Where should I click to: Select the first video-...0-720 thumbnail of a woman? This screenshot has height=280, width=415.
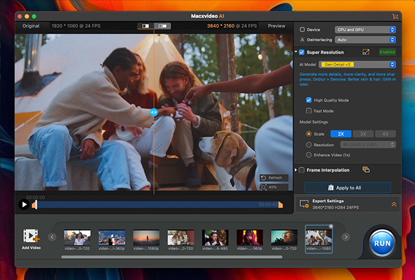[77, 238]
